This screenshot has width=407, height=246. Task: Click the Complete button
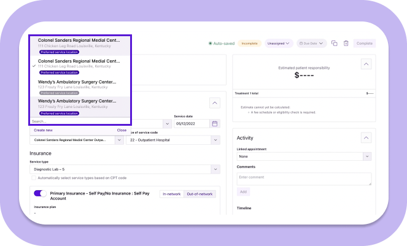coord(365,44)
